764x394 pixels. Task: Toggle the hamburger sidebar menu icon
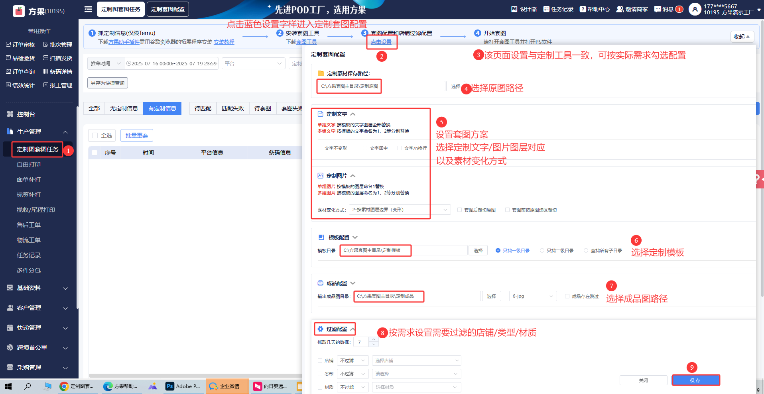click(x=88, y=9)
